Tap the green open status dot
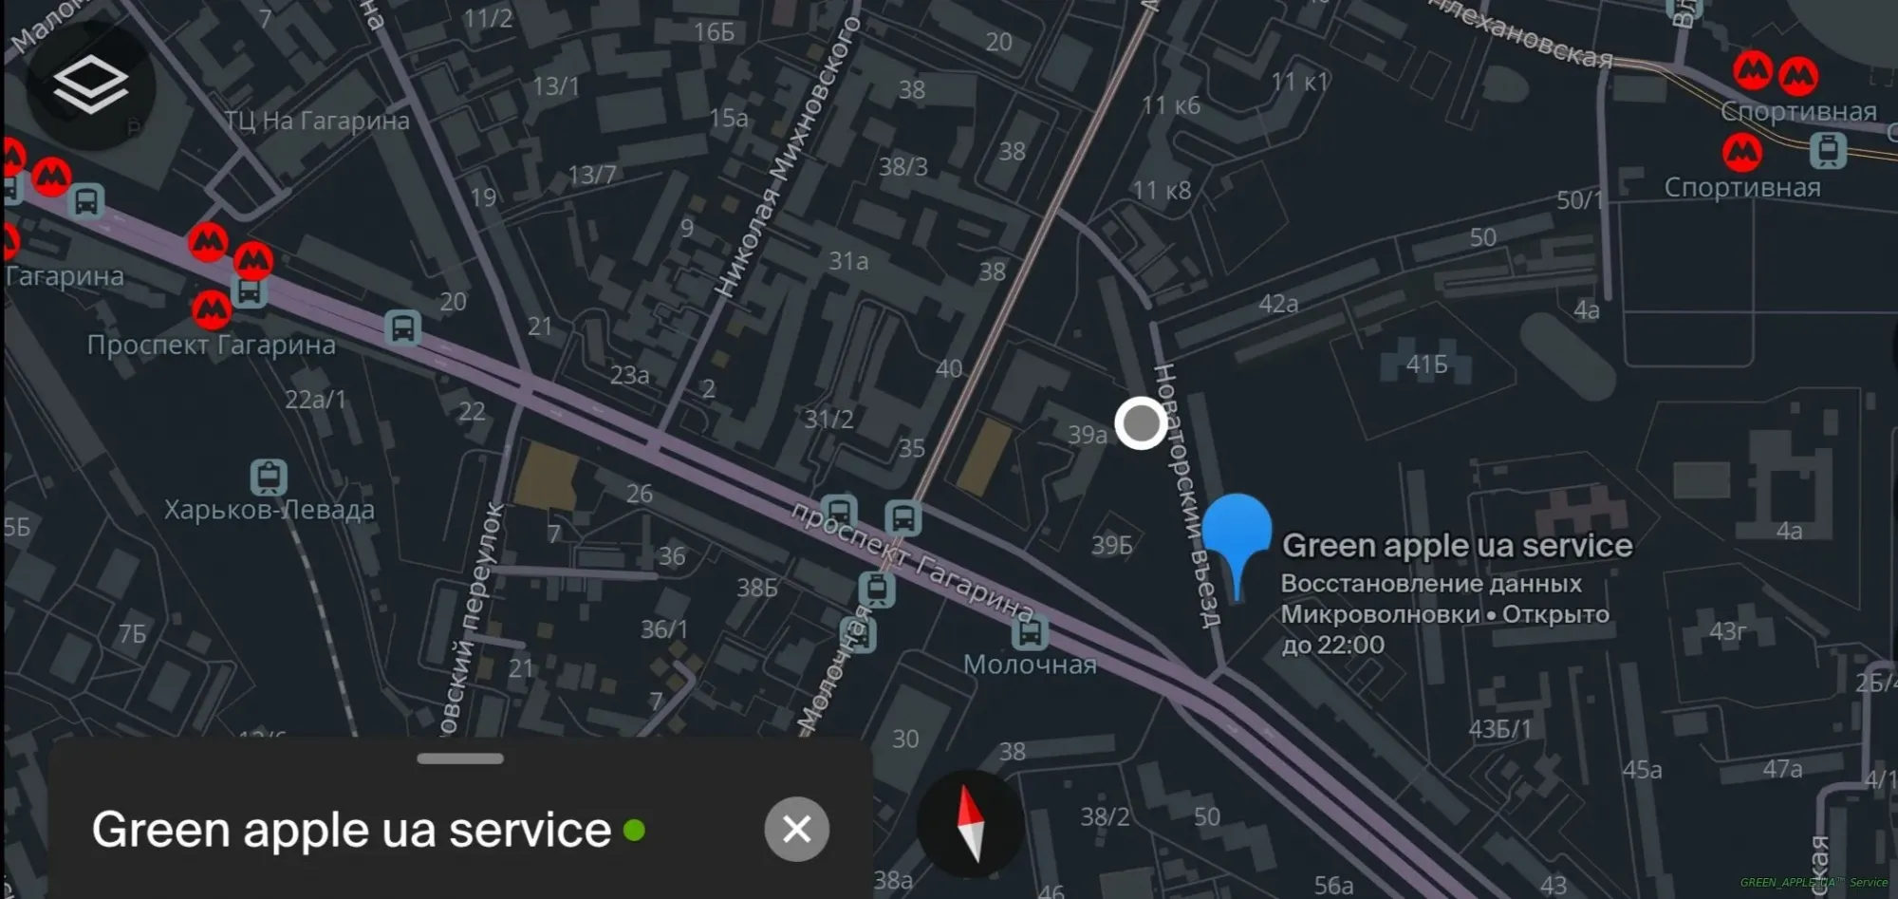The width and height of the screenshot is (1898, 899). click(x=634, y=831)
